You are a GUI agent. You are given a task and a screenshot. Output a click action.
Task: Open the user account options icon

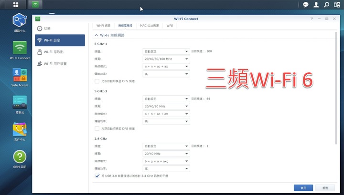(x=316, y=5)
